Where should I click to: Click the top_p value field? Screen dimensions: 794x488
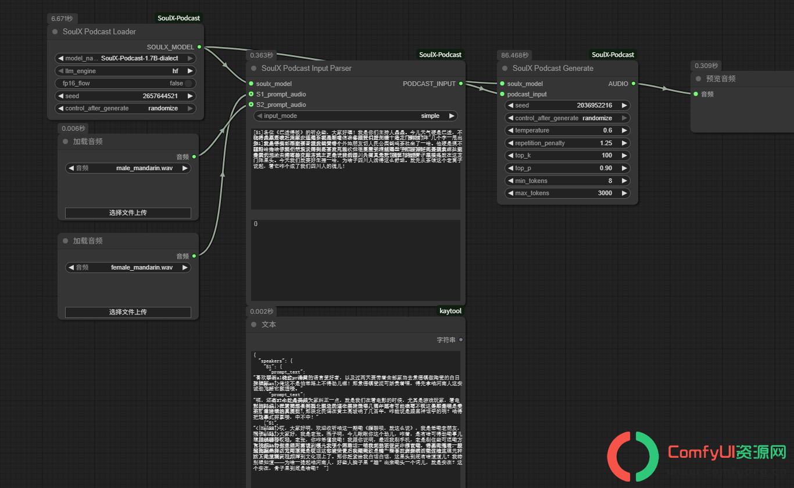[567, 168]
